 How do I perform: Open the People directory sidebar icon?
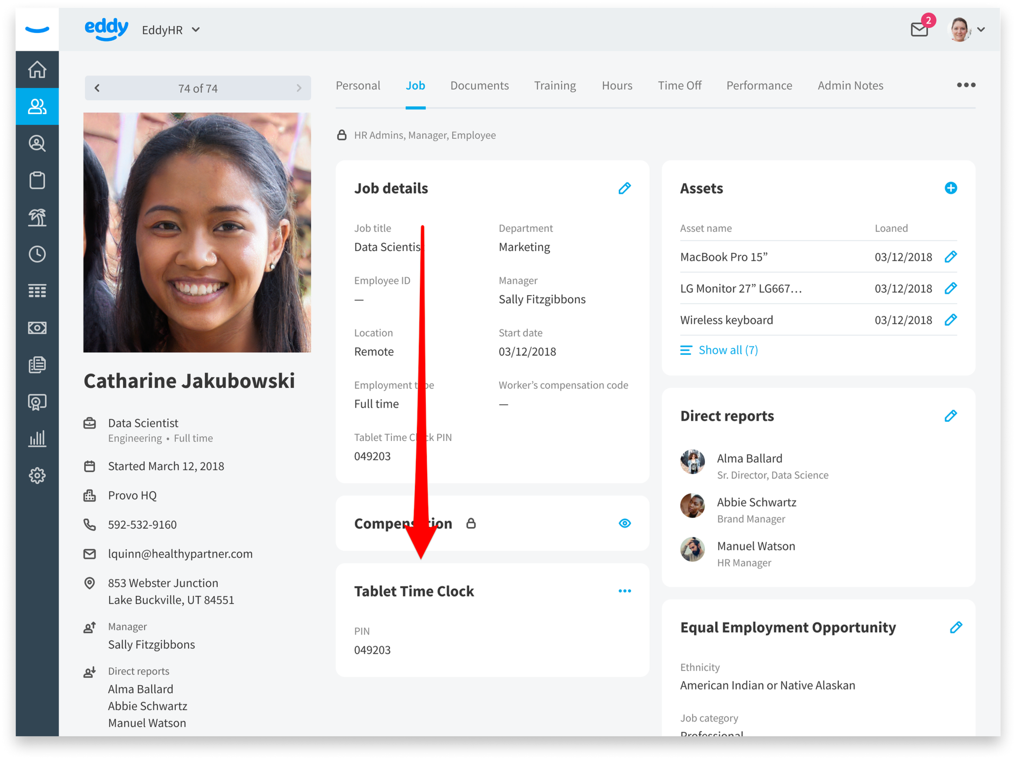(x=37, y=107)
